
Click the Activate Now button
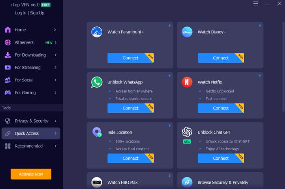click(x=31, y=174)
